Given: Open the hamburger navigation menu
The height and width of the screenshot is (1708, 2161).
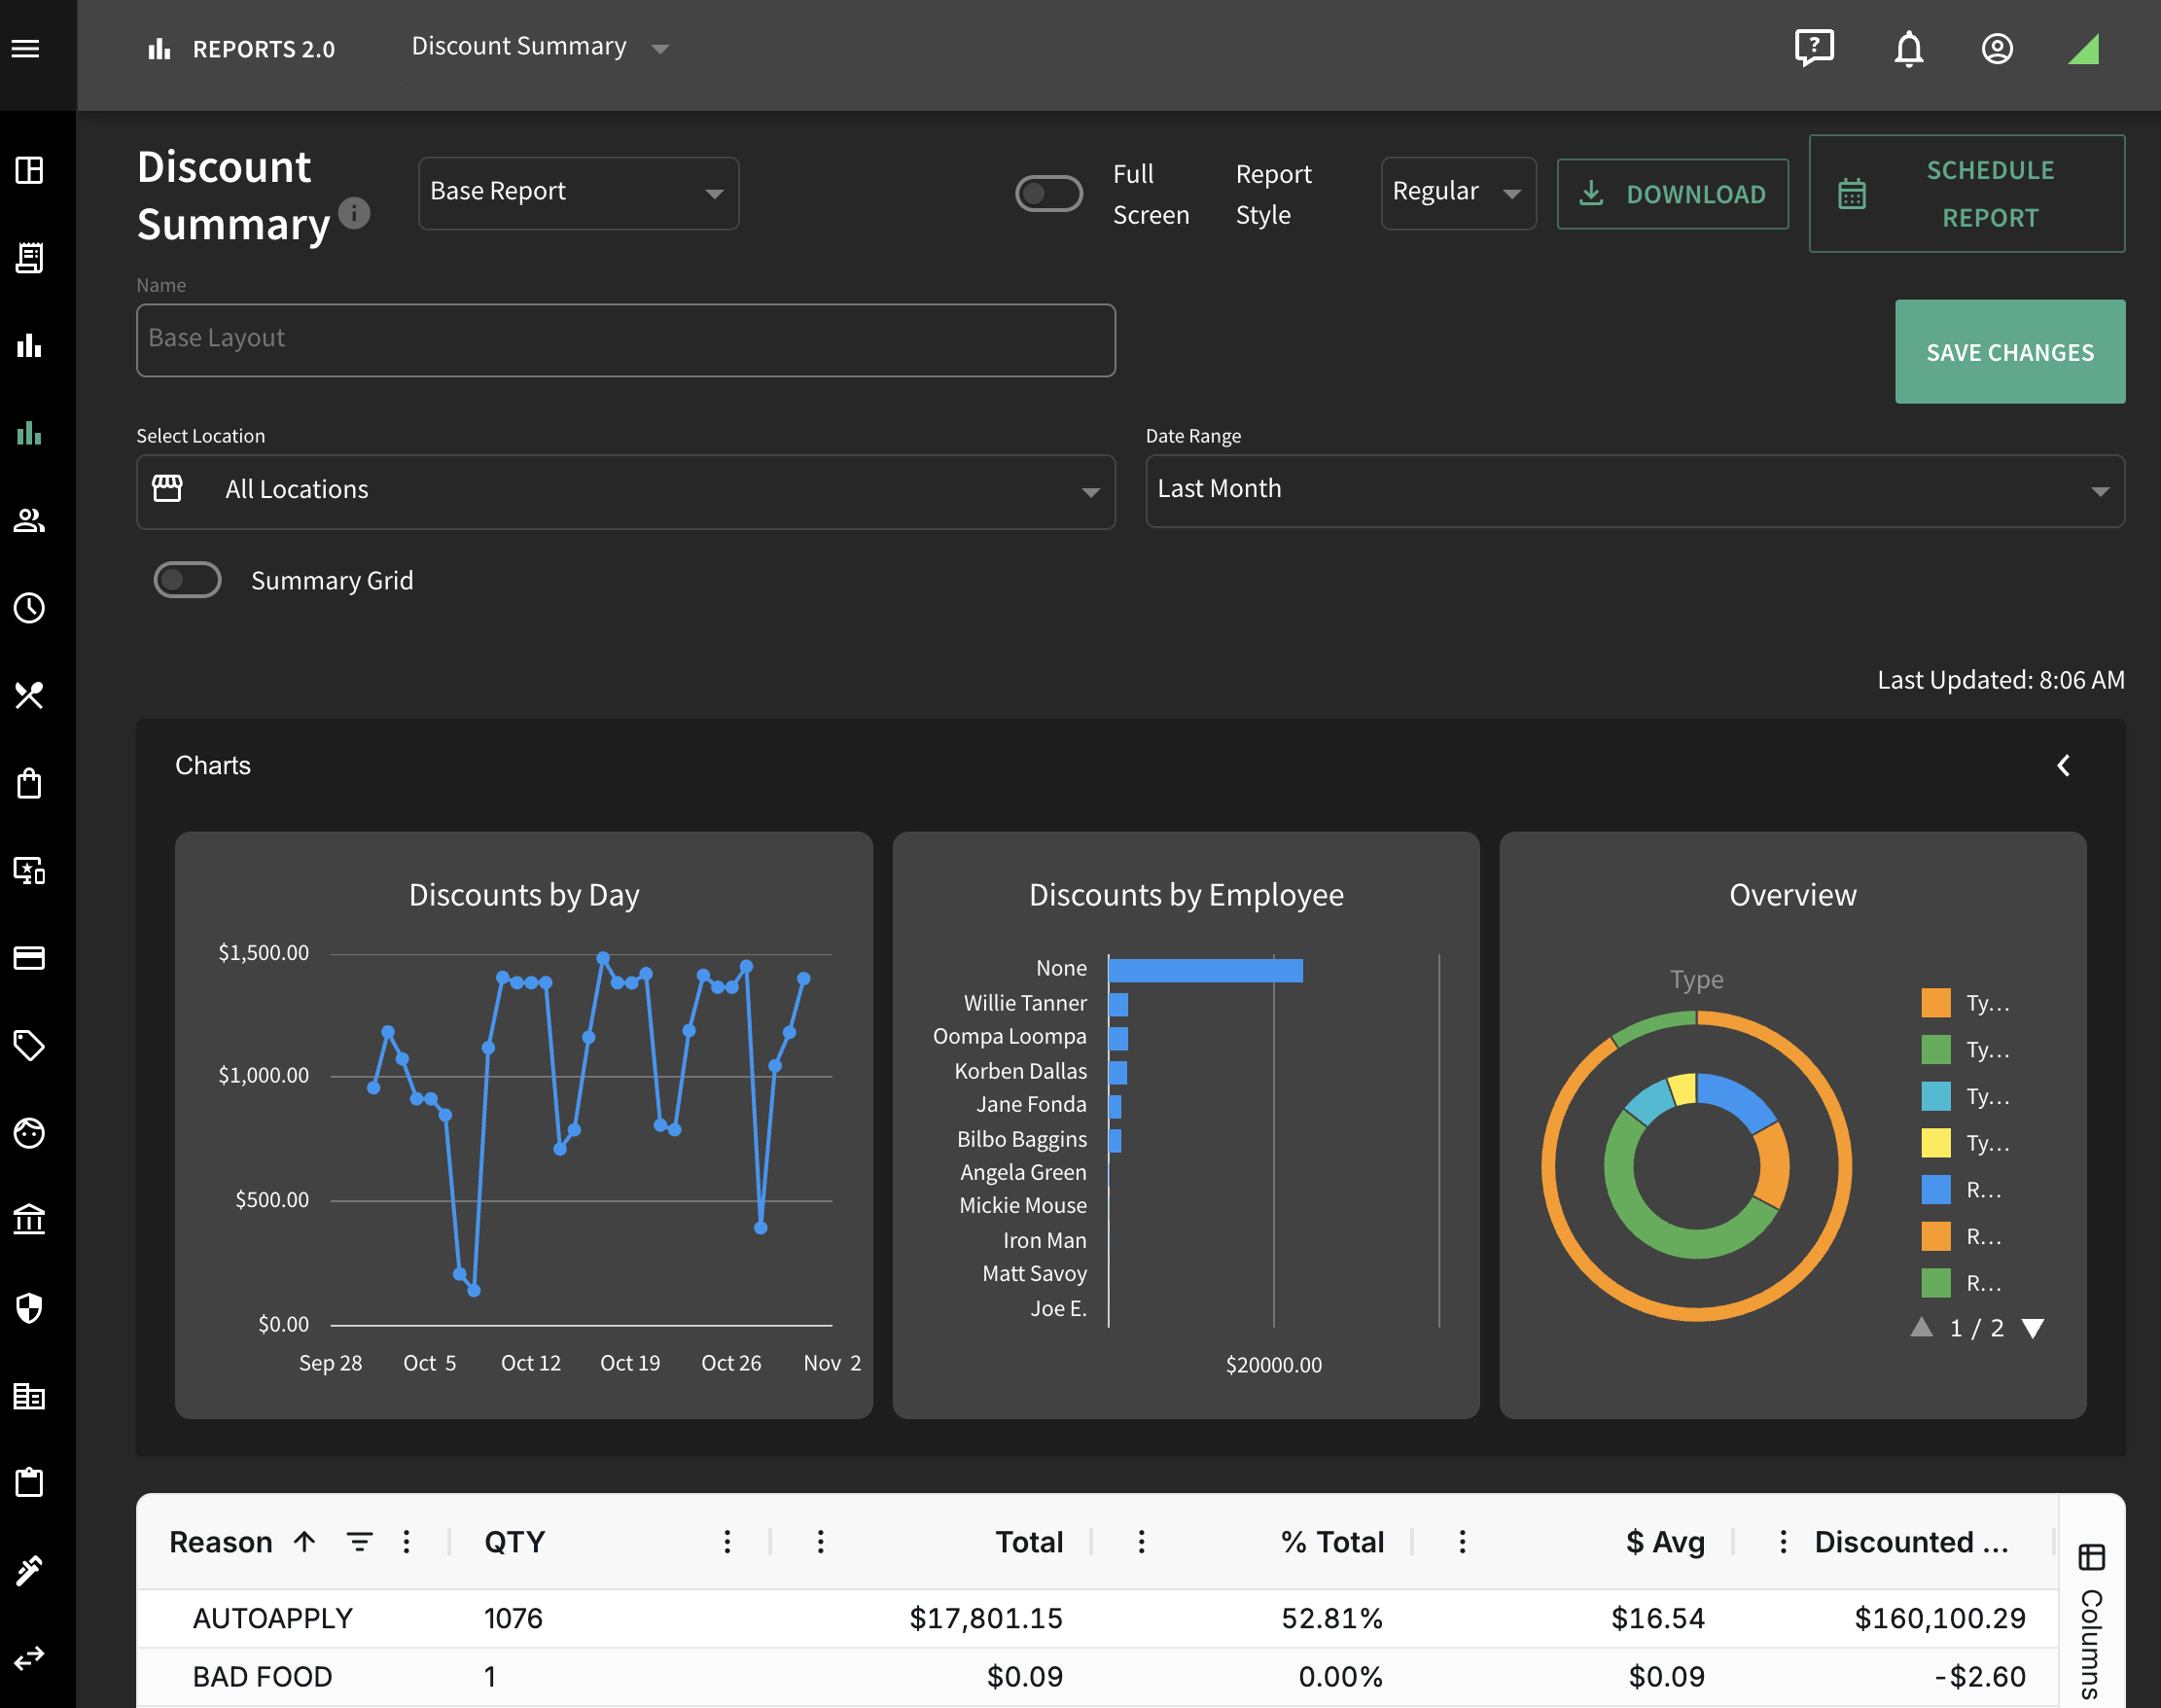Looking at the screenshot, I should pyautogui.click(x=26, y=48).
